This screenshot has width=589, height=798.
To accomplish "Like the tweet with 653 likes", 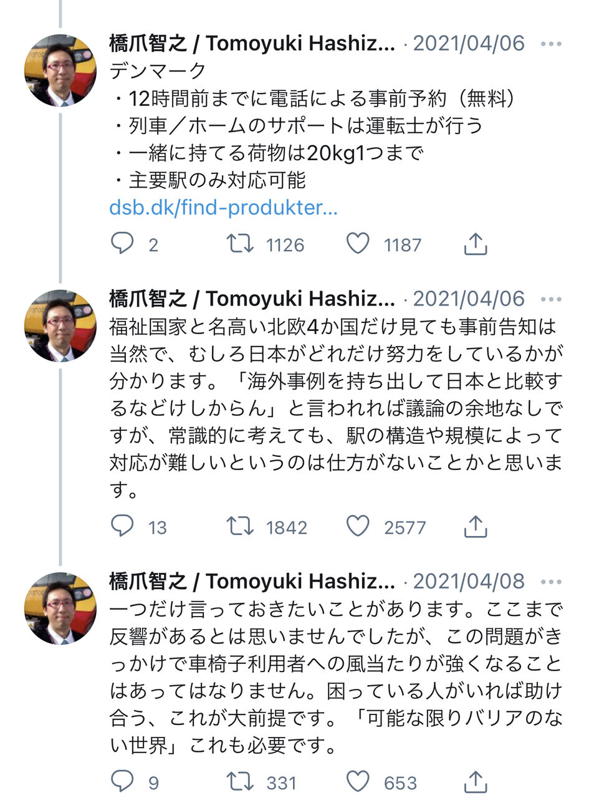I will click(x=358, y=782).
